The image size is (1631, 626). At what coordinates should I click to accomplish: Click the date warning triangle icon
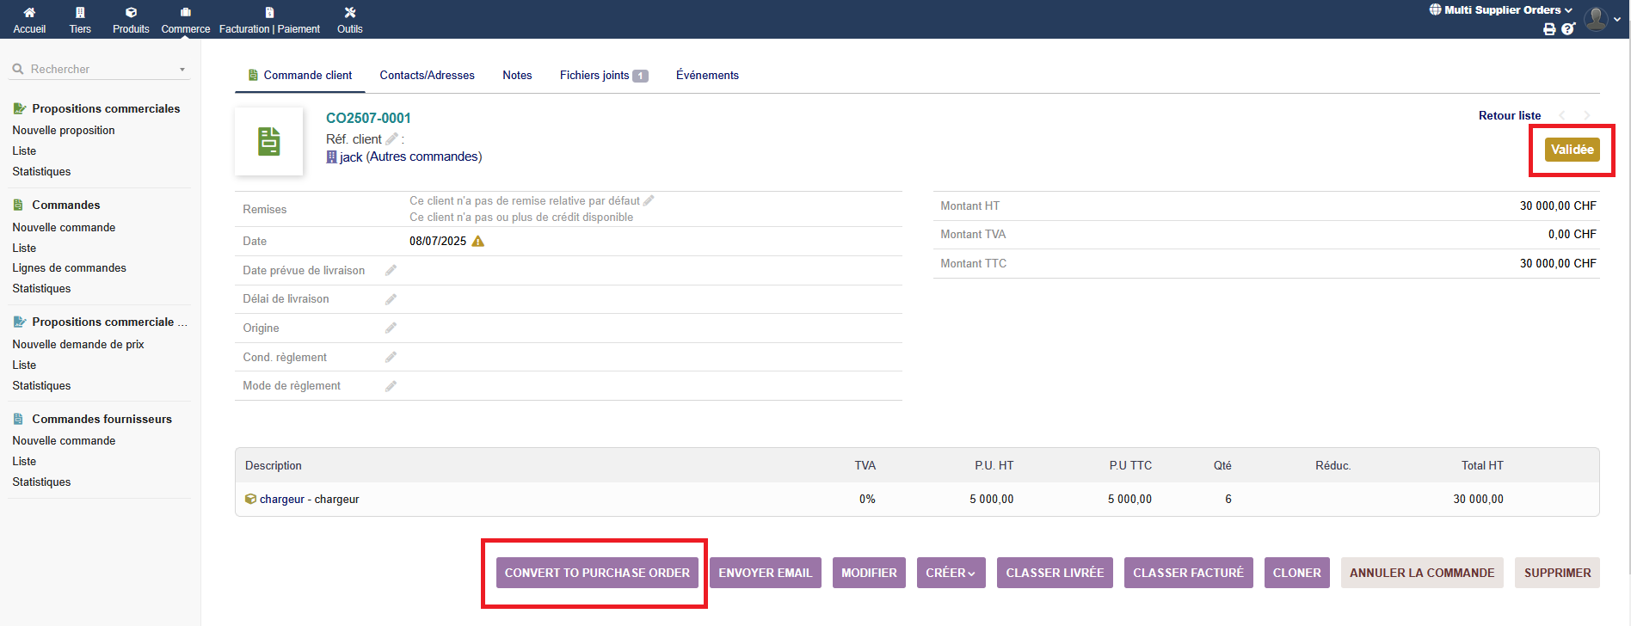478,242
